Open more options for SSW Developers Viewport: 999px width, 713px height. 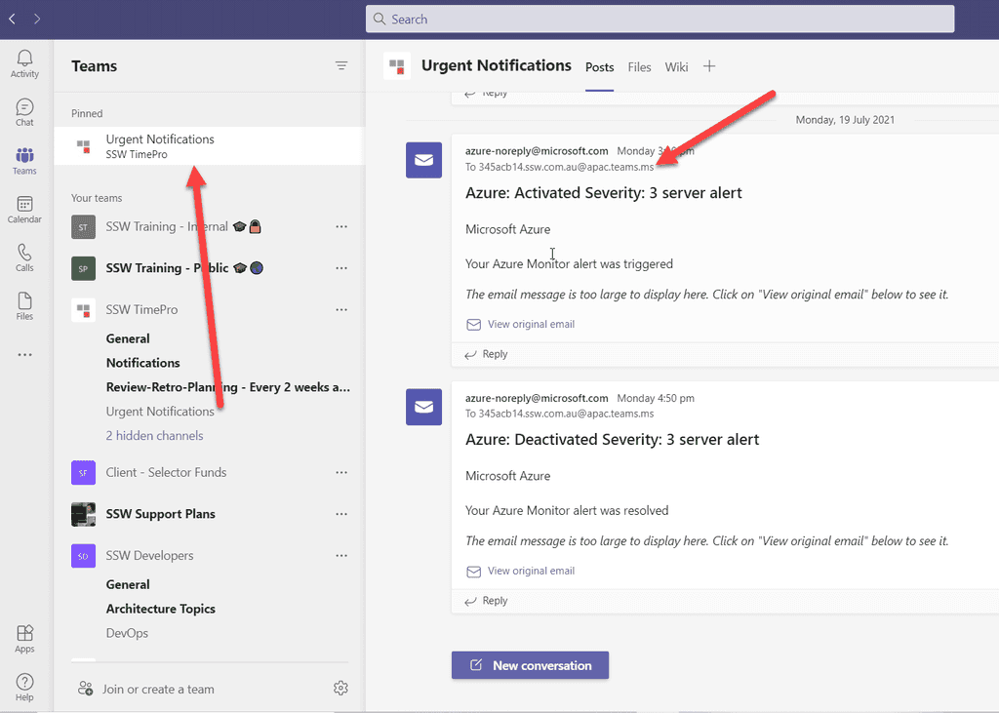coord(341,555)
